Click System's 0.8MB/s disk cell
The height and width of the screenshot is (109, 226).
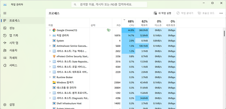(156, 41)
